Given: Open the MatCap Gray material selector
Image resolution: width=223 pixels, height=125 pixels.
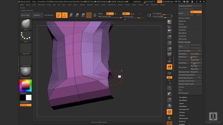Looking at the screenshot, I should click(x=26, y=73).
